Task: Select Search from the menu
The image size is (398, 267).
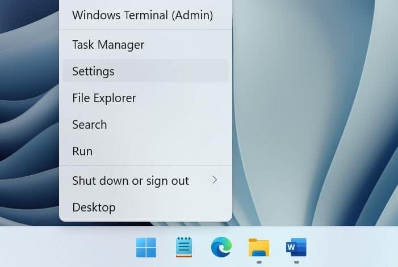Action: click(x=145, y=124)
